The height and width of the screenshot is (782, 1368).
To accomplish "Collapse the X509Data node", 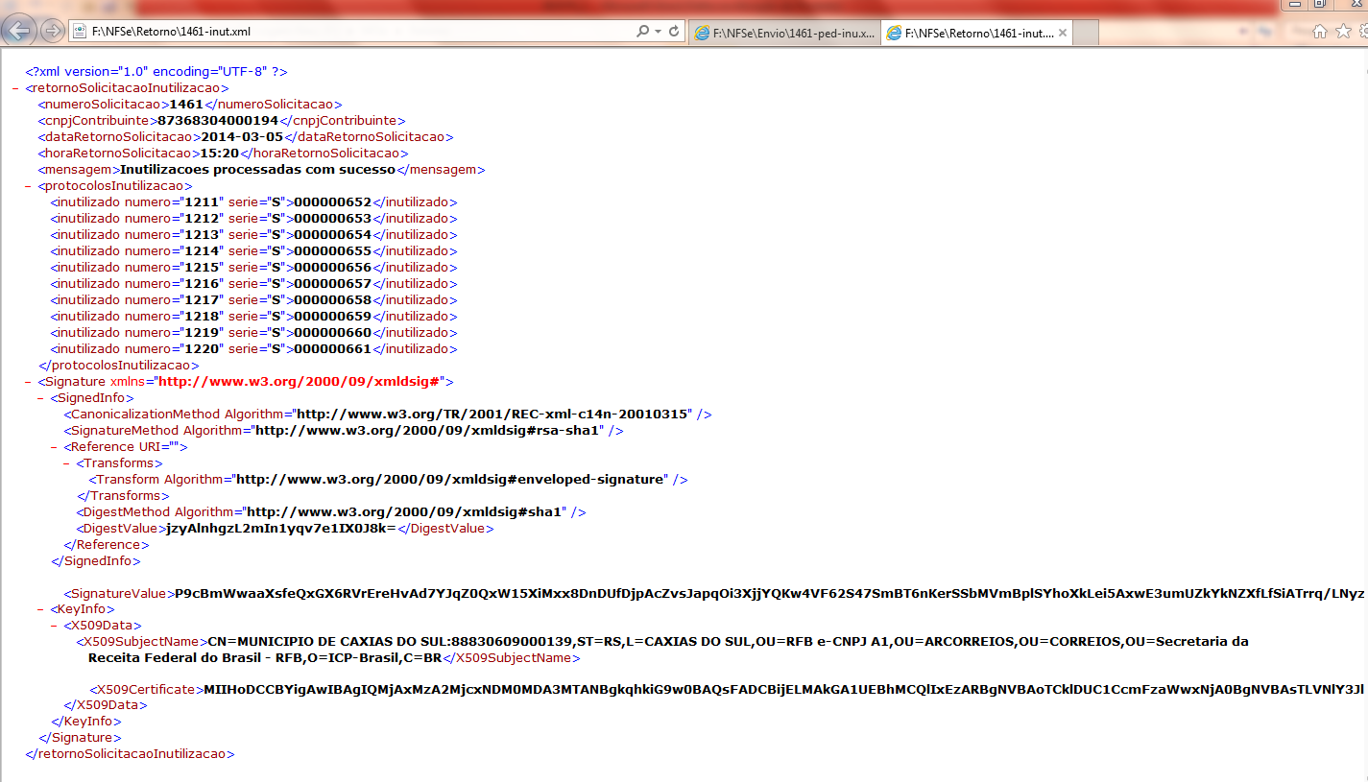I will coord(55,626).
